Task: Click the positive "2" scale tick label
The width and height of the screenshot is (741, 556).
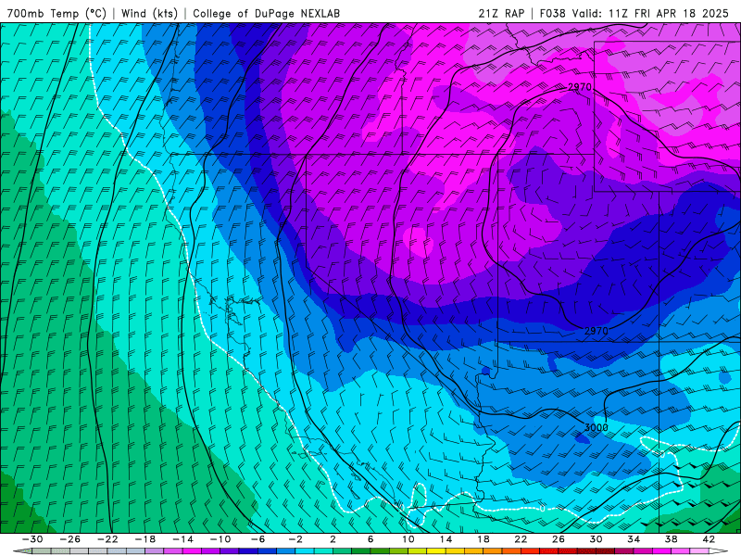Action: pos(333,539)
